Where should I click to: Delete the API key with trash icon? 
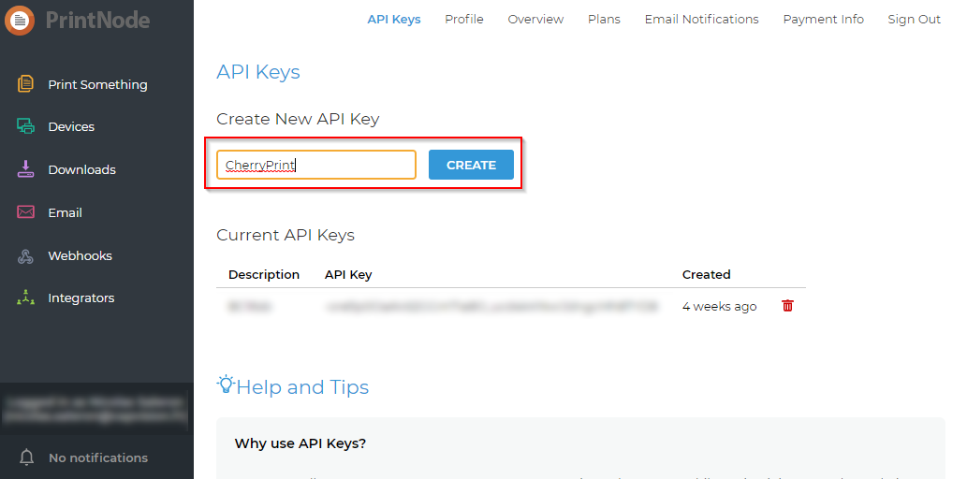click(x=787, y=306)
